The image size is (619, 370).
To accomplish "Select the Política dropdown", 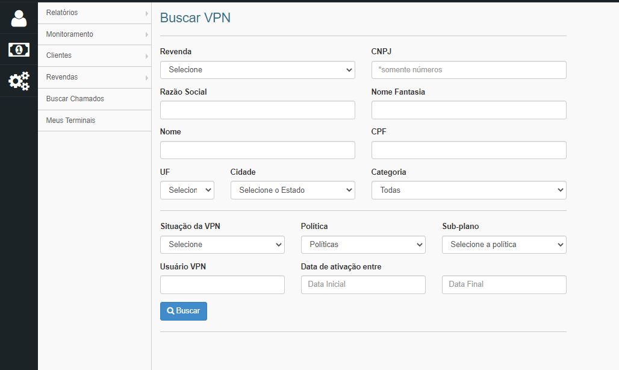I will tap(363, 245).
